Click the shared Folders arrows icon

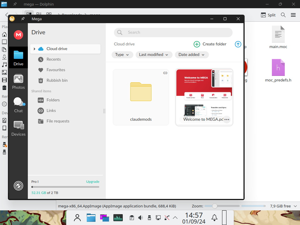pyautogui.click(x=40, y=100)
